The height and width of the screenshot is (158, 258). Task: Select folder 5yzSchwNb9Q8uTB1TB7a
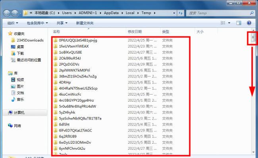(x=80, y=118)
